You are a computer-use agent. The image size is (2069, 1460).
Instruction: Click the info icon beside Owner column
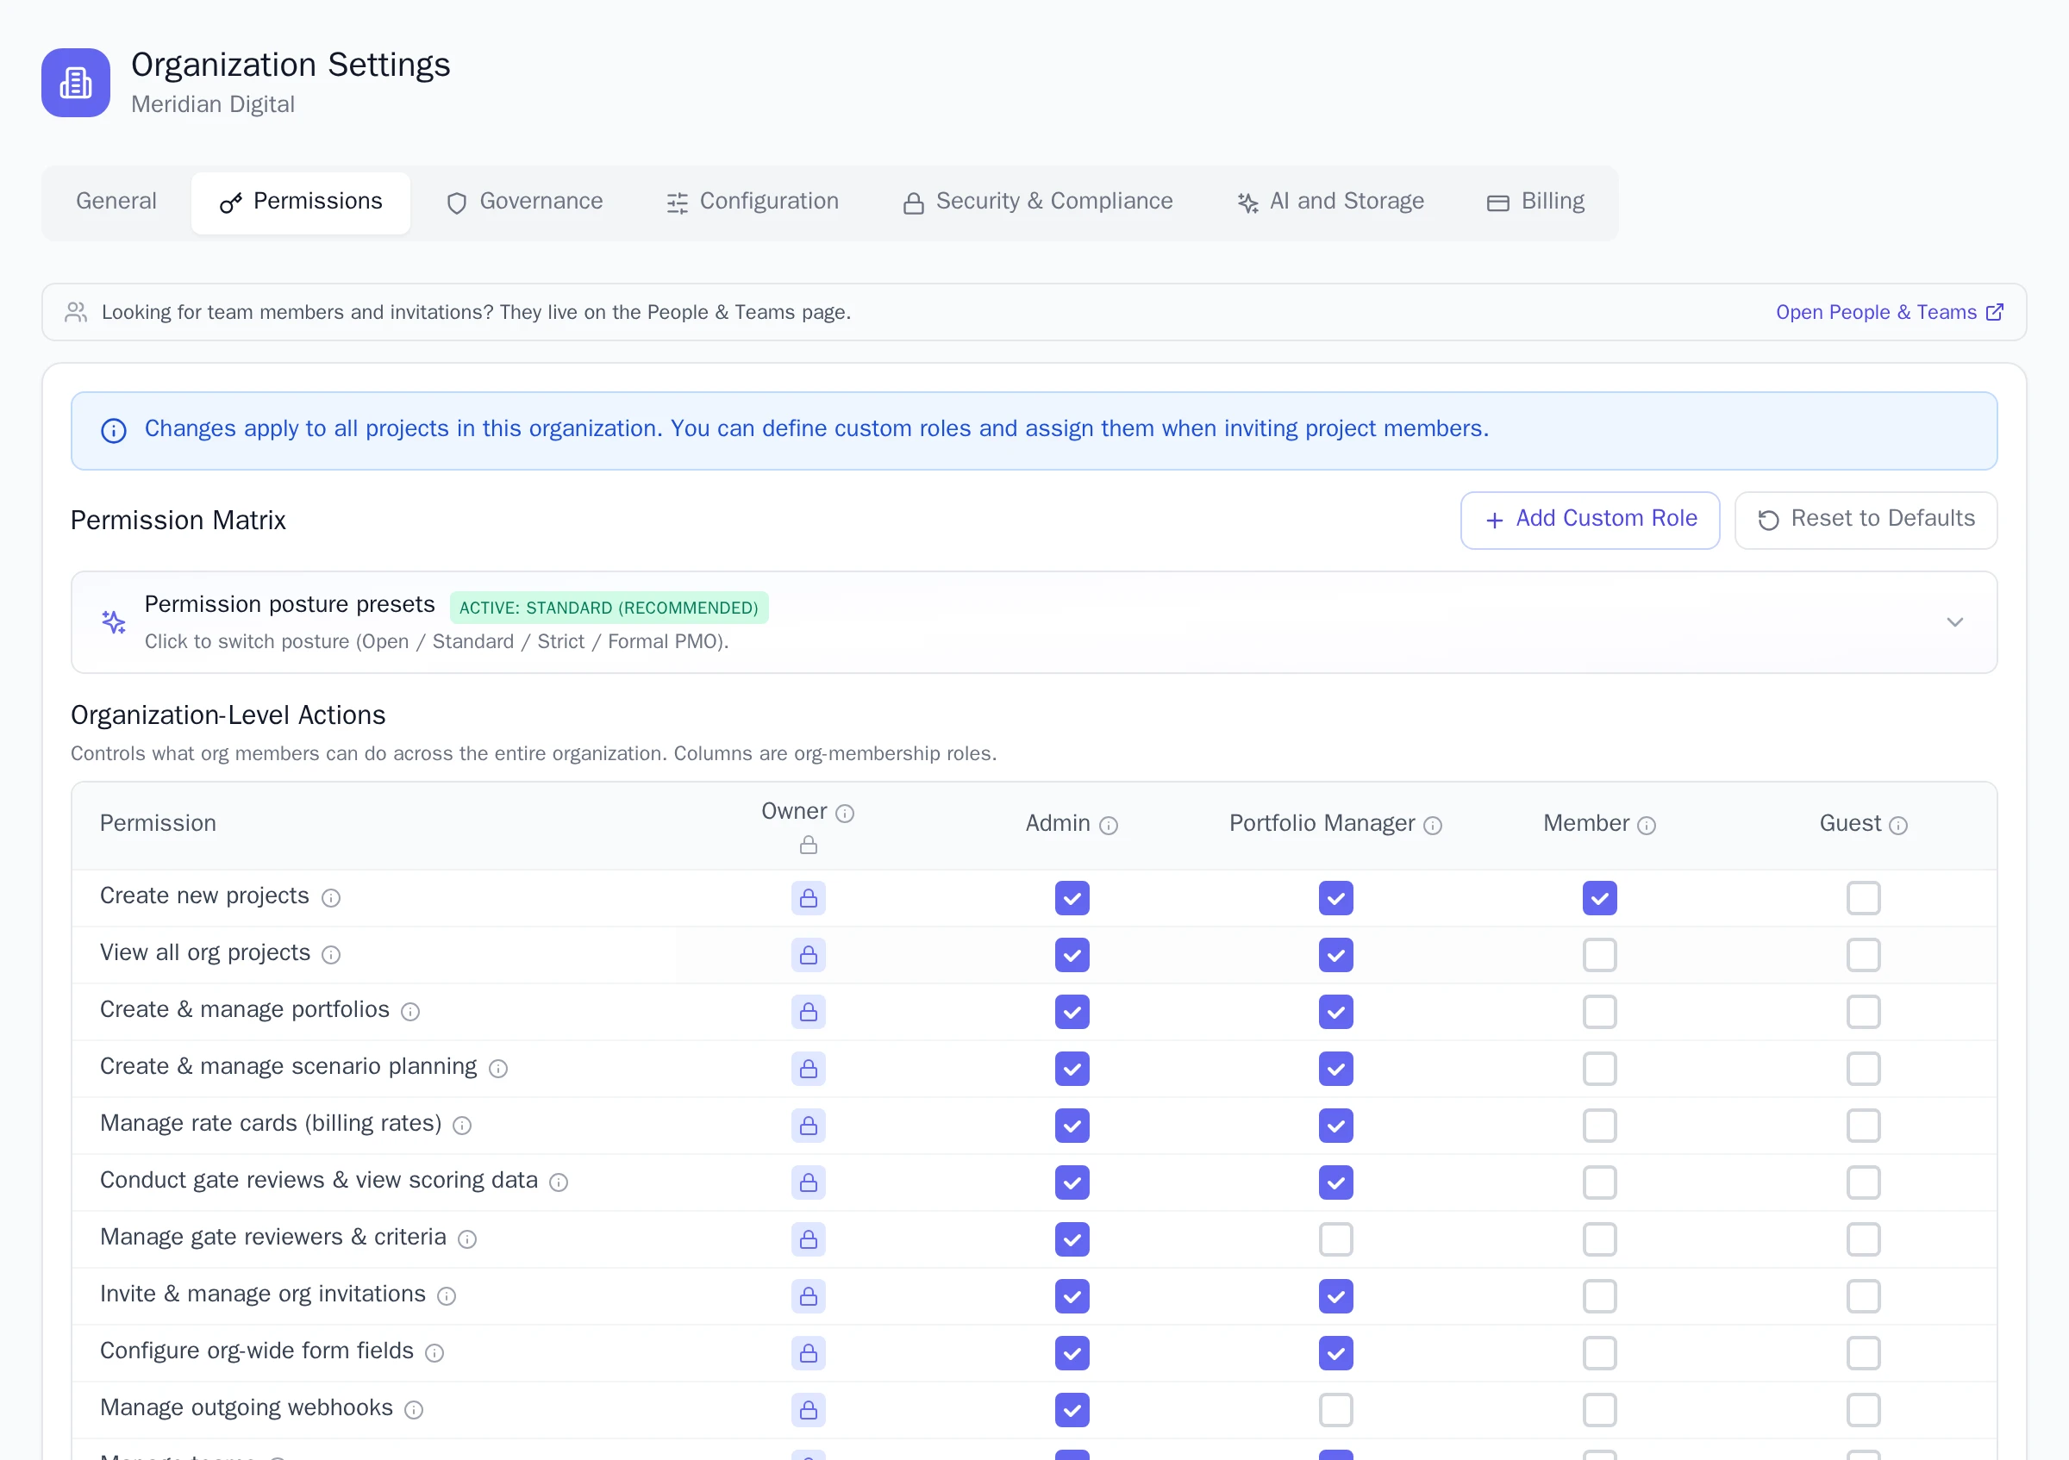click(x=844, y=814)
